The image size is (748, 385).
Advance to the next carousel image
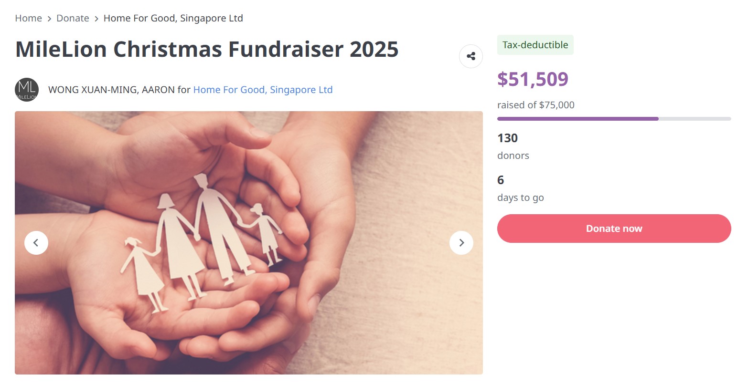pyautogui.click(x=461, y=243)
